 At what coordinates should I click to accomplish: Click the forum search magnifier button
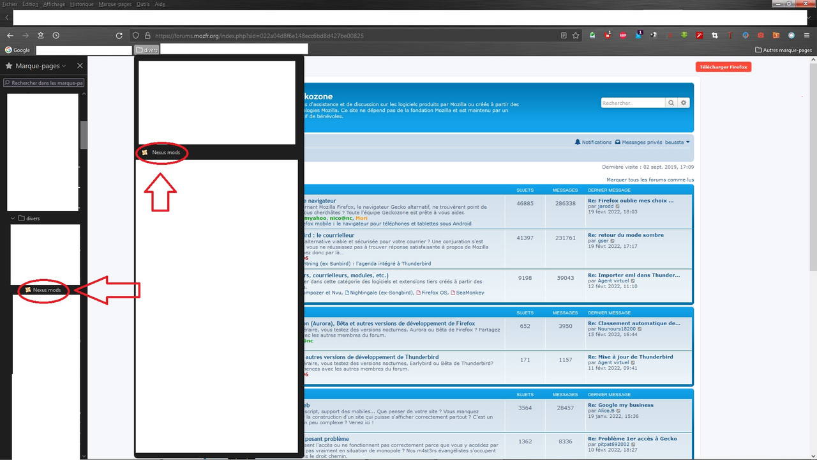(671, 103)
